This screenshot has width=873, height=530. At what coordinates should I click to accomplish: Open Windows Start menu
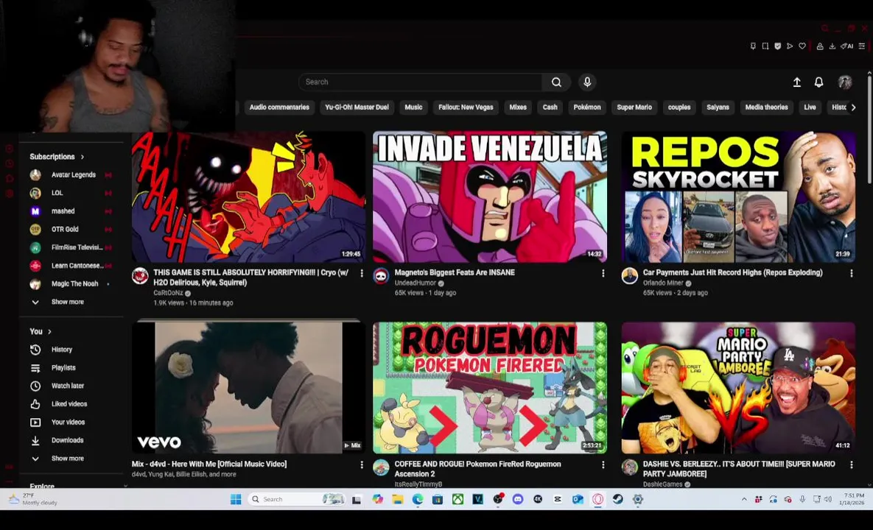pyautogui.click(x=236, y=499)
